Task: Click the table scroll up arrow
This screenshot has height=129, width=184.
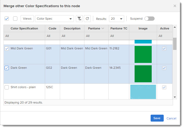Action: [175, 27]
